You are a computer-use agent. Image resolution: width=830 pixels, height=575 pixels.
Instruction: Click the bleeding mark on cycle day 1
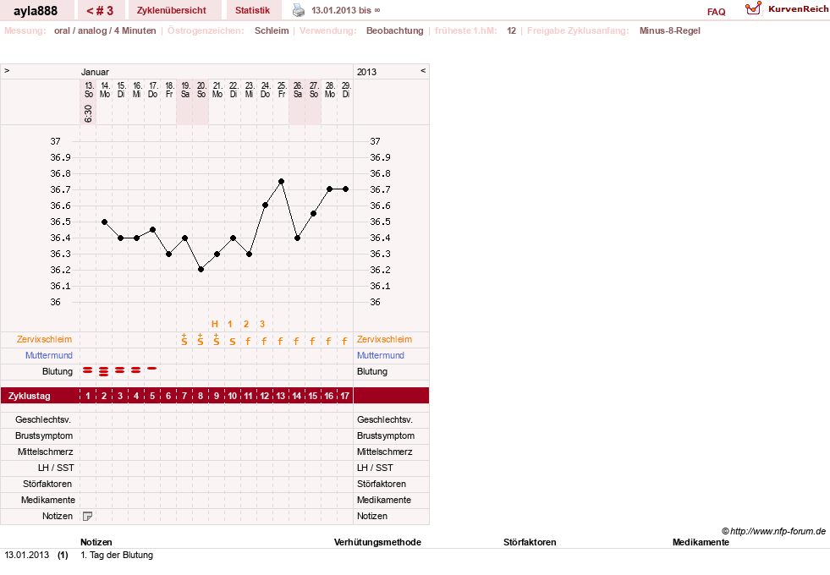tap(88, 370)
